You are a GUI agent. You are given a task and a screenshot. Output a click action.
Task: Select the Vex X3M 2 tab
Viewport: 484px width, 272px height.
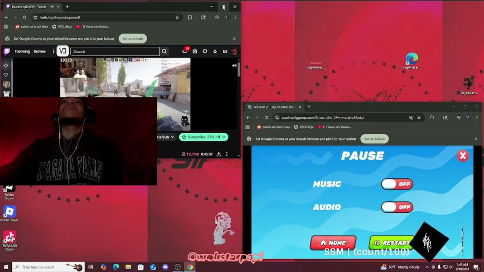point(275,107)
